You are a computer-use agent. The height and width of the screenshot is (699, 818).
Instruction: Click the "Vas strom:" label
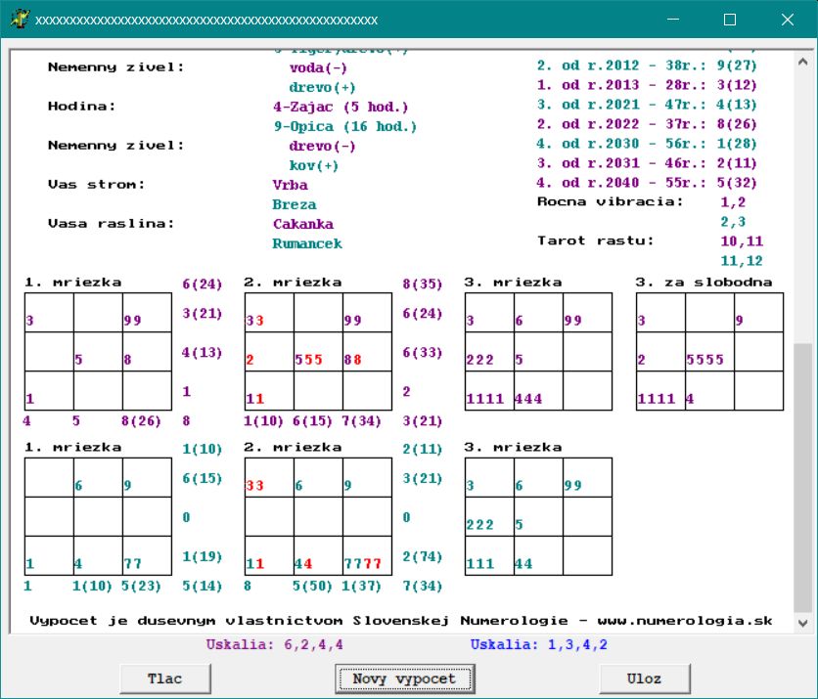pyautogui.click(x=97, y=185)
